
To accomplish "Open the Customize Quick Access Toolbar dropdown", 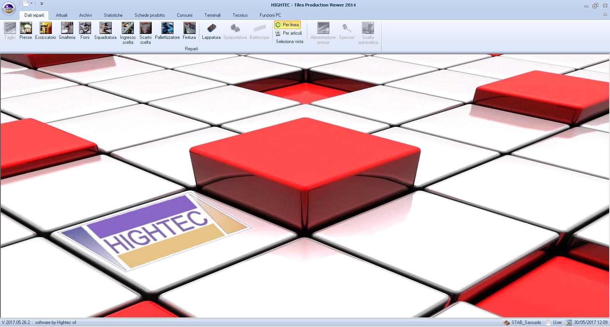I will pyautogui.click(x=42, y=4).
